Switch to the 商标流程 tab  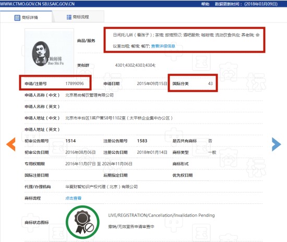point(78,17)
